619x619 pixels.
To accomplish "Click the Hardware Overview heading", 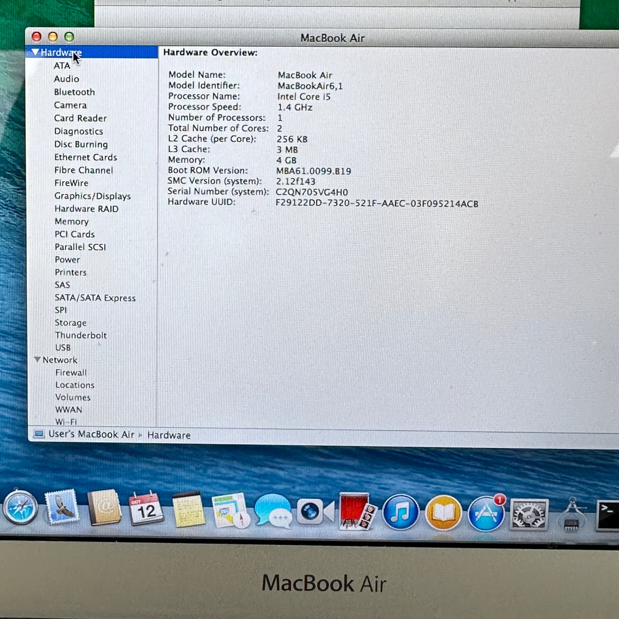I will pos(210,52).
